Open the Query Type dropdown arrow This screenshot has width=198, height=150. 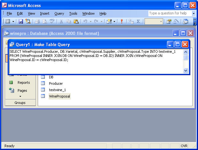click(115, 22)
